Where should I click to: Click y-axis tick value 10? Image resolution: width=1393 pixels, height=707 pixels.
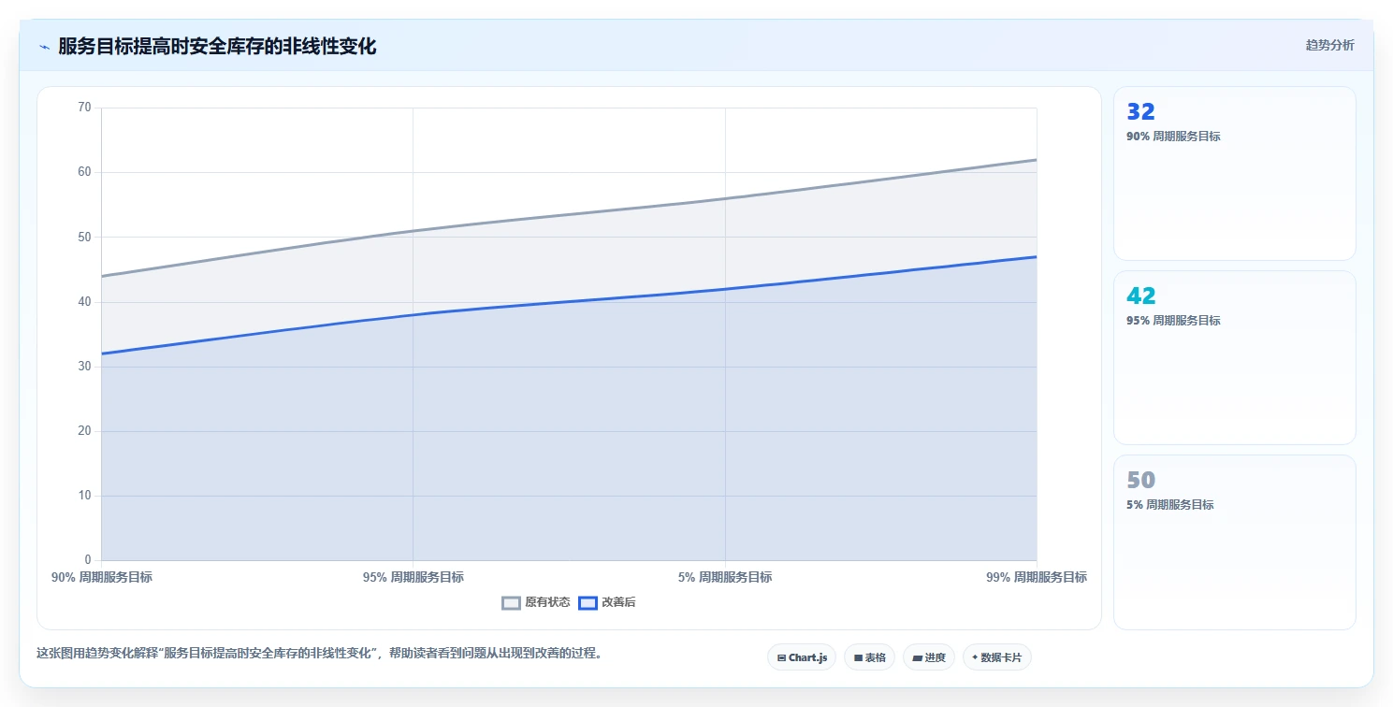(84, 496)
